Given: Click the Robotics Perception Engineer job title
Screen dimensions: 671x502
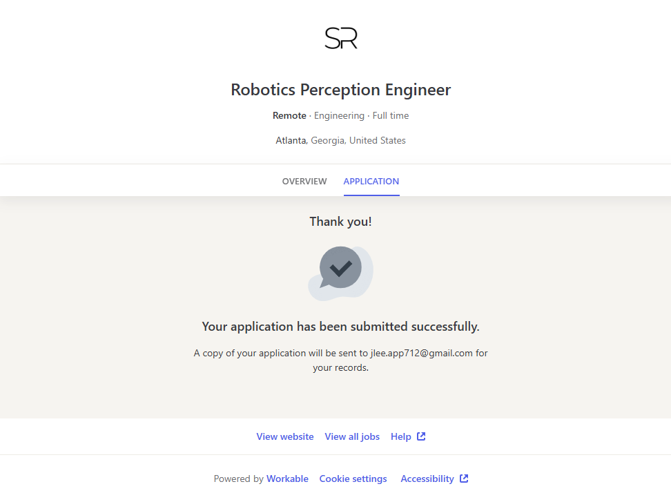Looking at the screenshot, I should tap(340, 90).
